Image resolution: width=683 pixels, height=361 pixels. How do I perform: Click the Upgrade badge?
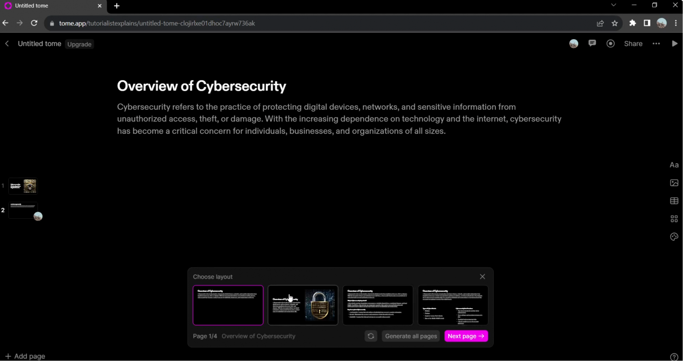79,44
